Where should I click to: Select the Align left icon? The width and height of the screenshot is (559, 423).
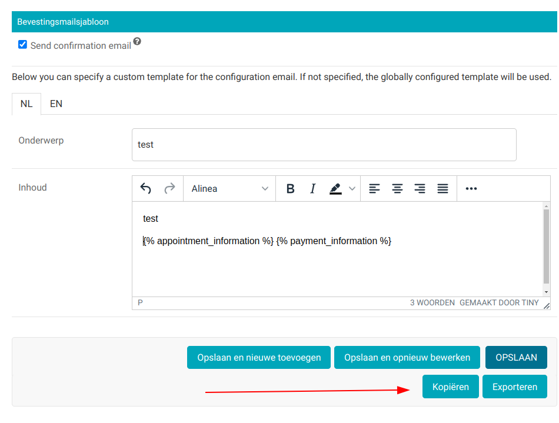tap(374, 188)
